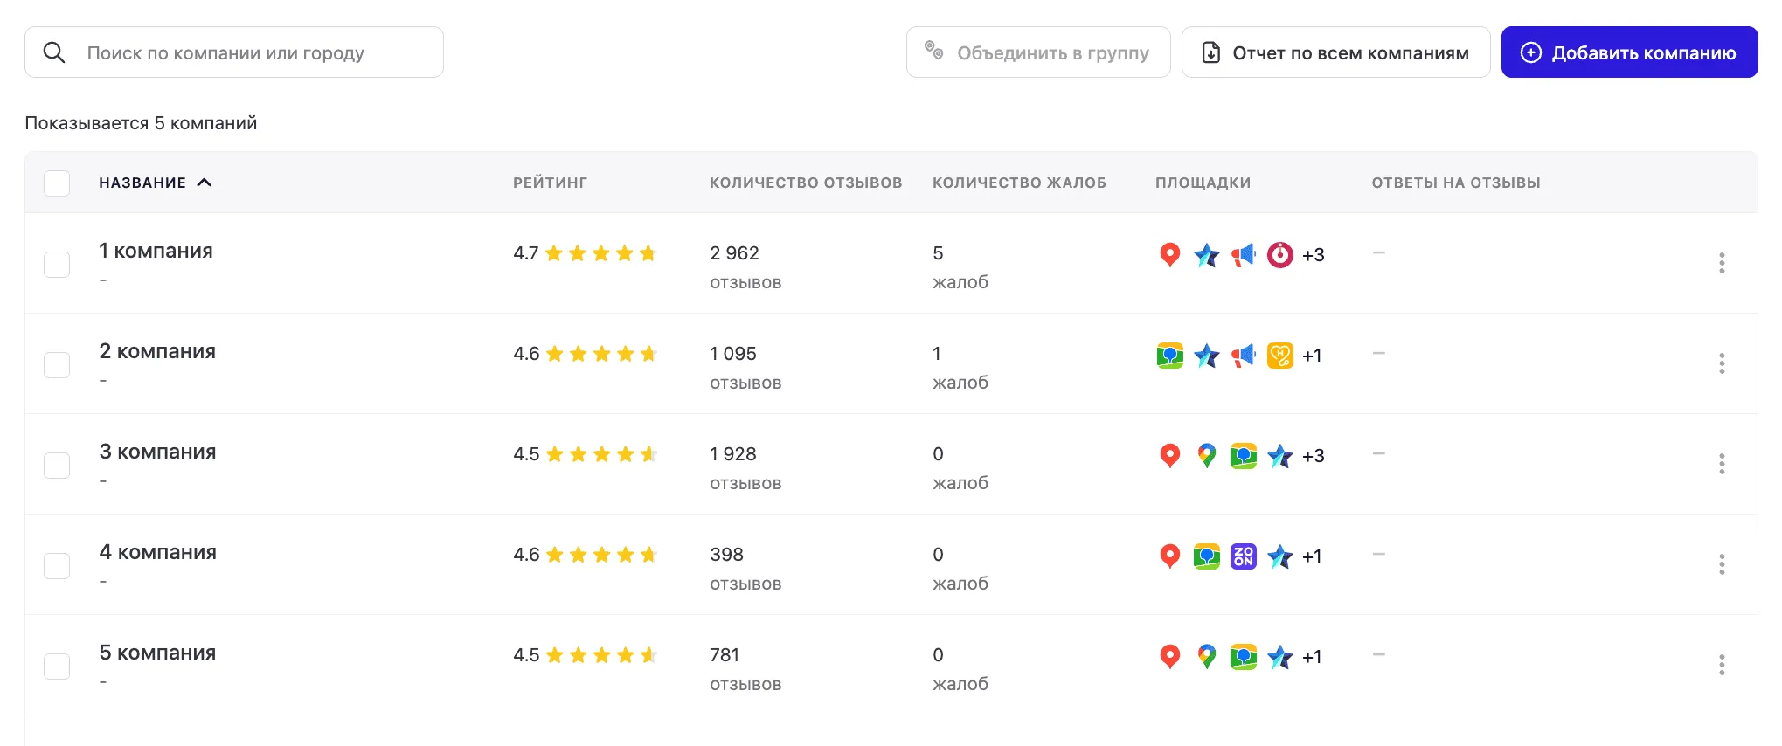Click the Количество отзывов column header
The width and height of the screenshot is (1782, 746).
(806, 183)
